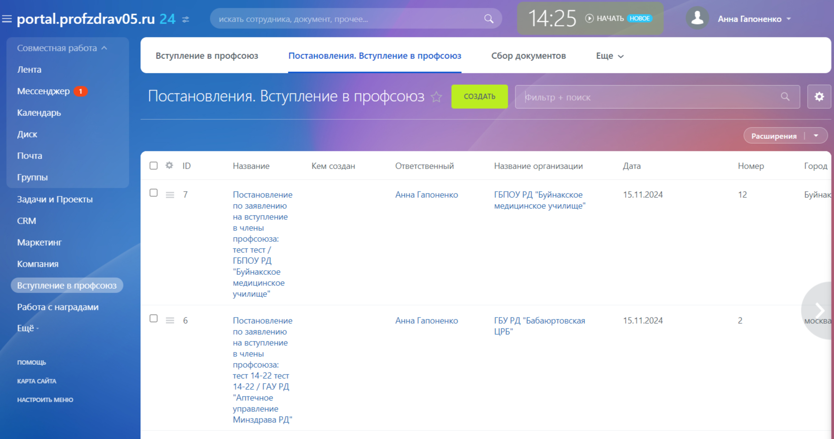This screenshot has height=439, width=834.
Task: Open row actions menu for ID 7
Action: pos(170,195)
